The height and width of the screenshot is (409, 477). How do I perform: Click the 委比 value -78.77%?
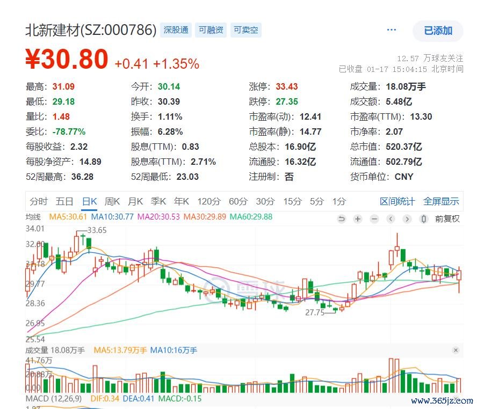point(69,132)
